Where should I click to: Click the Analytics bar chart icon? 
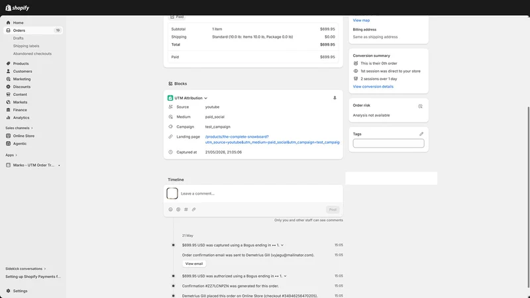click(x=8, y=118)
